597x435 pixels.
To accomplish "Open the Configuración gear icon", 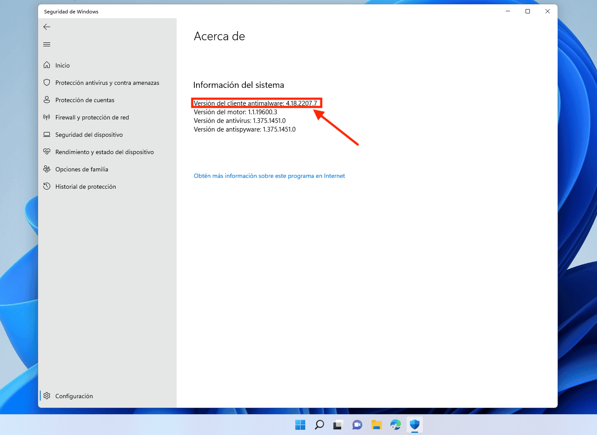I will click(47, 395).
